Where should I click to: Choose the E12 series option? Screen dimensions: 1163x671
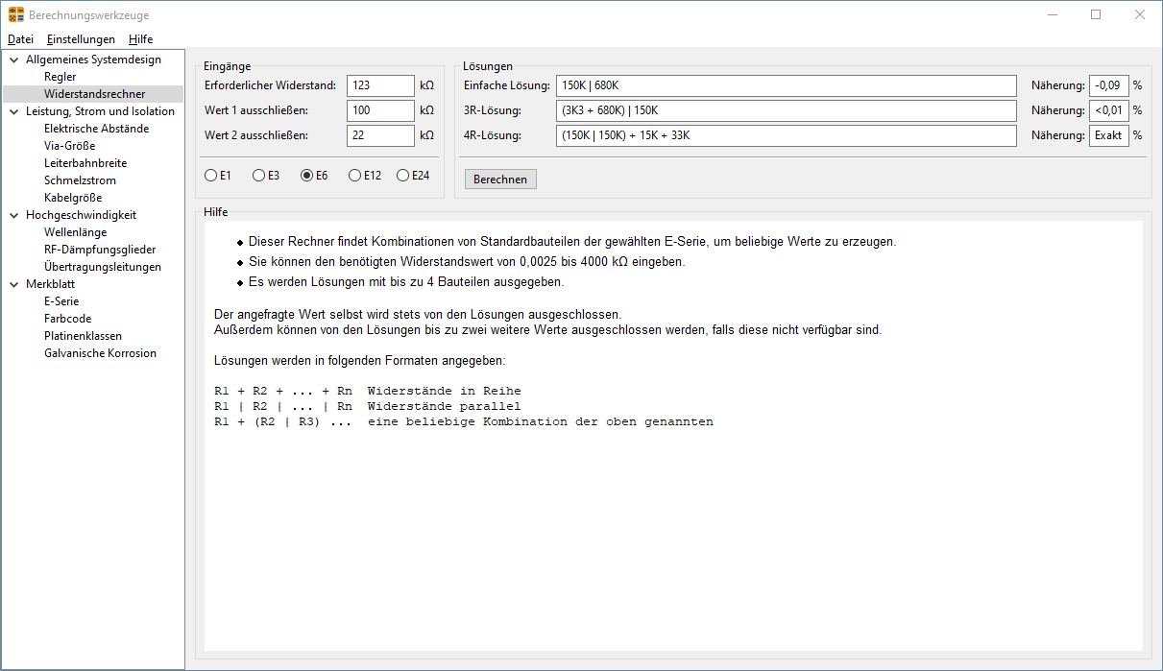click(354, 176)
